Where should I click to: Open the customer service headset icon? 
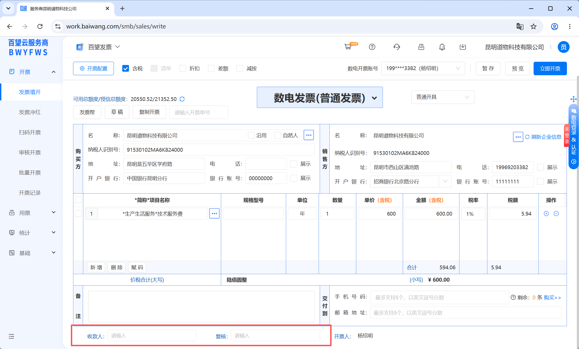(x=397, y=47)
